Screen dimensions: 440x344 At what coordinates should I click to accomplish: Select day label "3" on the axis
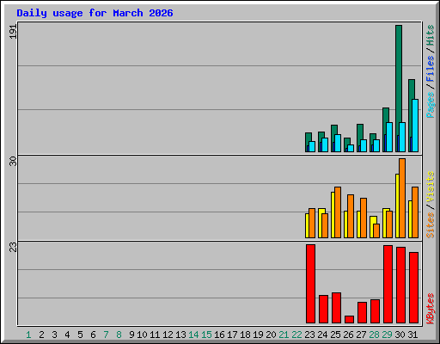[x=54, y=335]
